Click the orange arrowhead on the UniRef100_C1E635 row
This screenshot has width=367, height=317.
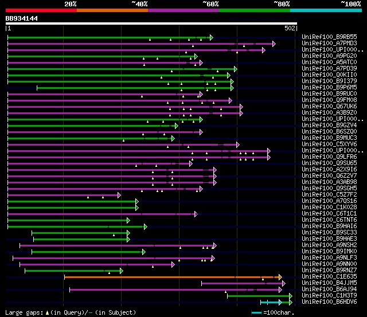click(280, 277)
